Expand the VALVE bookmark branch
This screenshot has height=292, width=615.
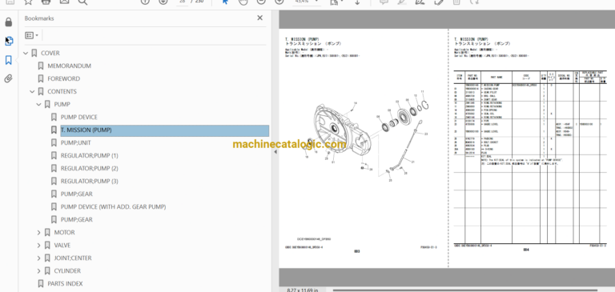click(38, 246)
